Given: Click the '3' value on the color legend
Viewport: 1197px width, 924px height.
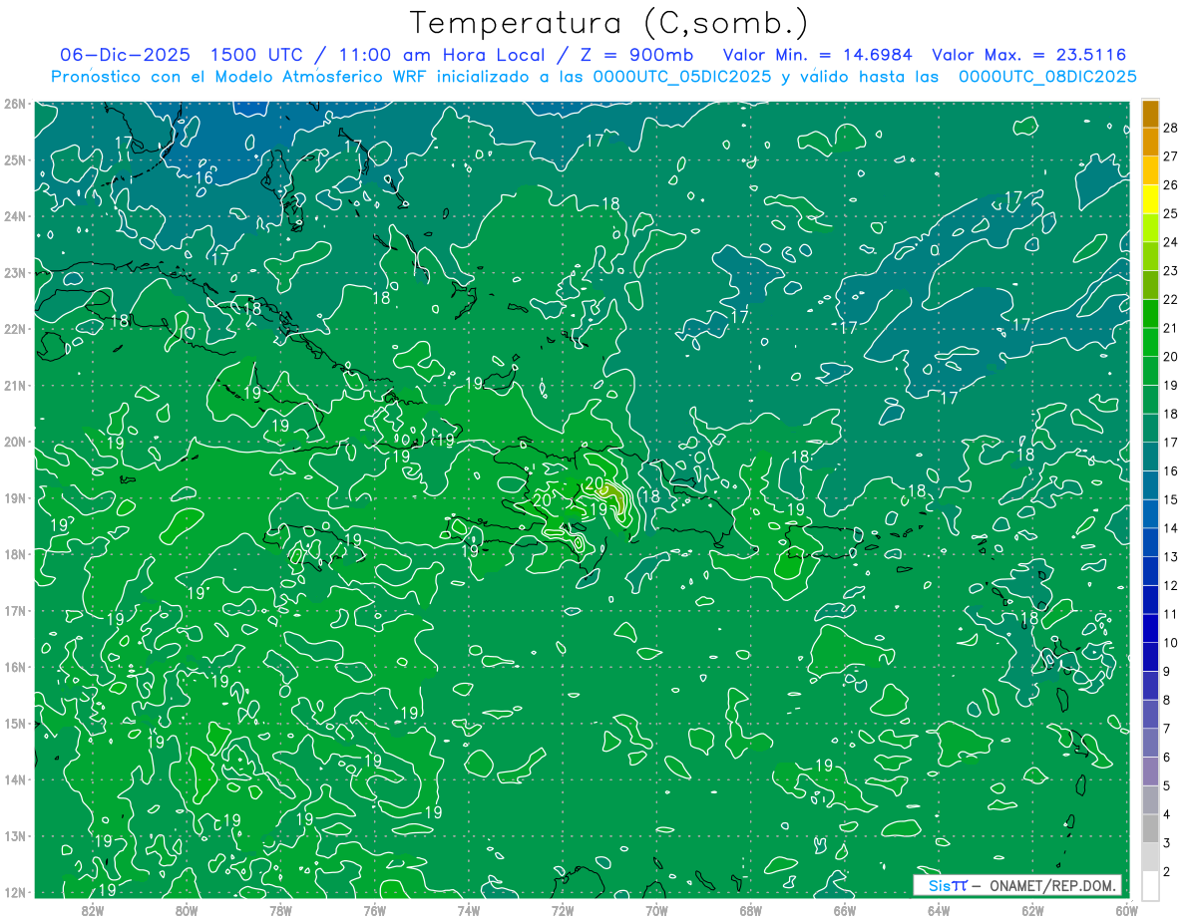Looking at the screenshot, I should (1167, 842).
